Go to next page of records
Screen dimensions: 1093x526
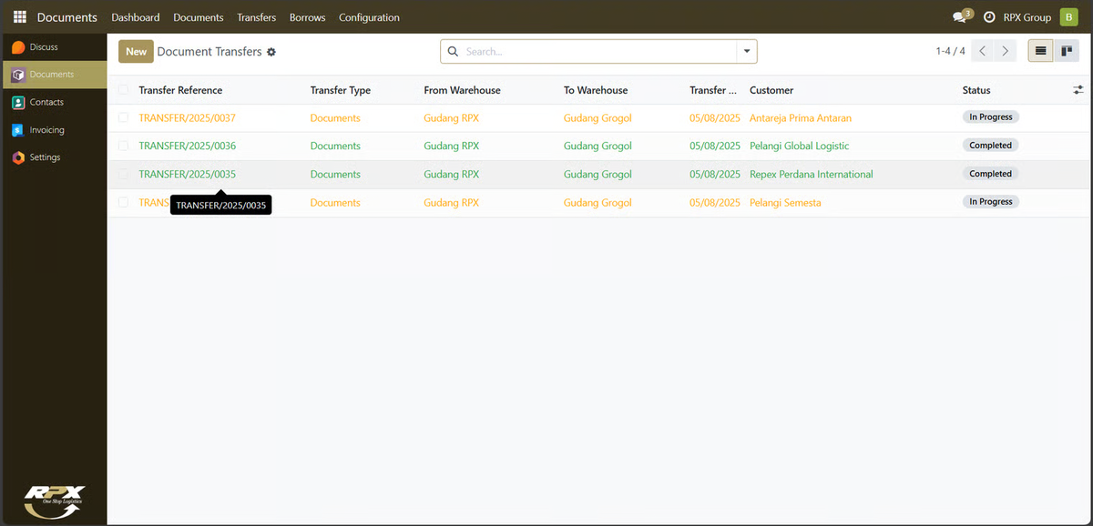coord(1005,51)
